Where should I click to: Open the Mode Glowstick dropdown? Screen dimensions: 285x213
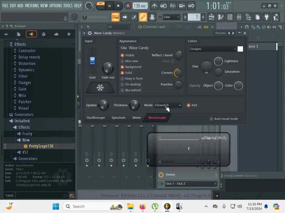click(168, 105)
